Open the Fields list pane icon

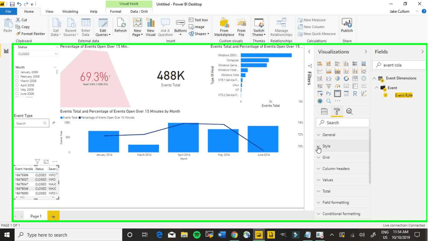[x=324, y=112]
